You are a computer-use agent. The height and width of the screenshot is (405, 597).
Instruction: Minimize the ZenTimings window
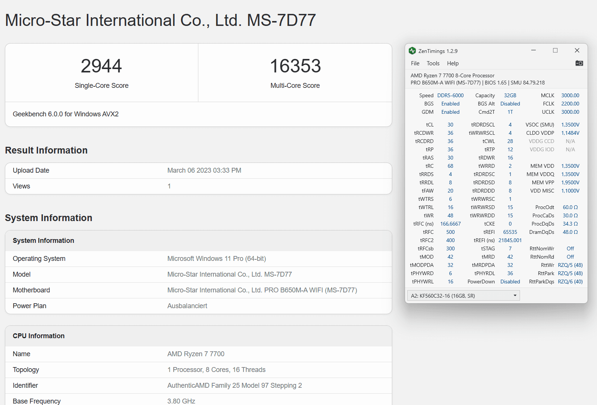click(x=533, y=50)
